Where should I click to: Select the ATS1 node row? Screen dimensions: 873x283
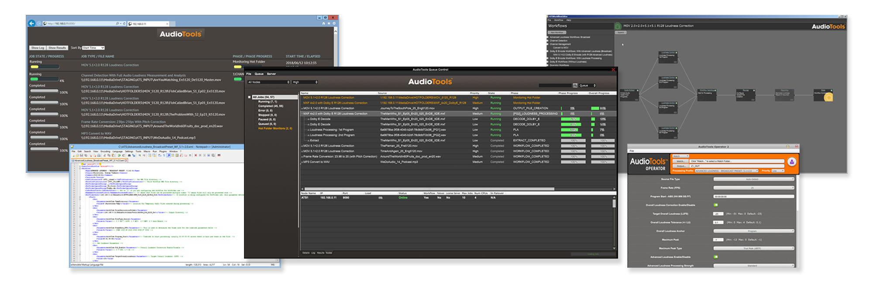click(456, 198)
